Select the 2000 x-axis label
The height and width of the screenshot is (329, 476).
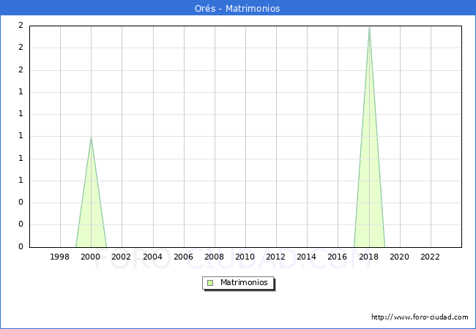pyautogui.click(x=91, y=257)
